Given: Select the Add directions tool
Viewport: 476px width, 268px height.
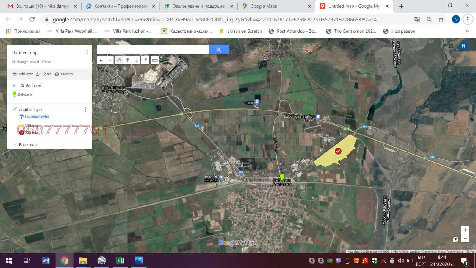Looking at the screenshot, I should point(145,60).
